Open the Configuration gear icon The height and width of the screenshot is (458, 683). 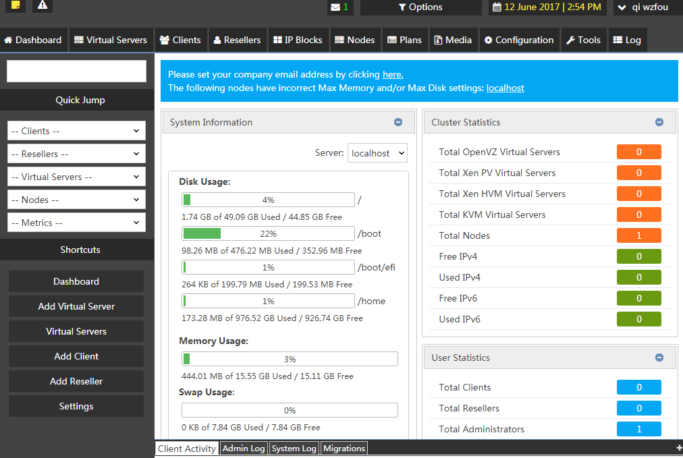(x=489, y=39)
